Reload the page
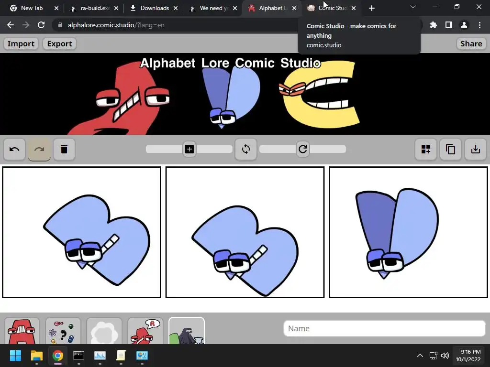 pos(41,25)
